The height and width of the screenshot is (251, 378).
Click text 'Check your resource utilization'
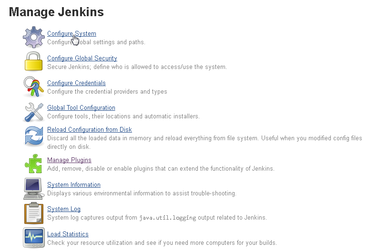tap(90, 243)
